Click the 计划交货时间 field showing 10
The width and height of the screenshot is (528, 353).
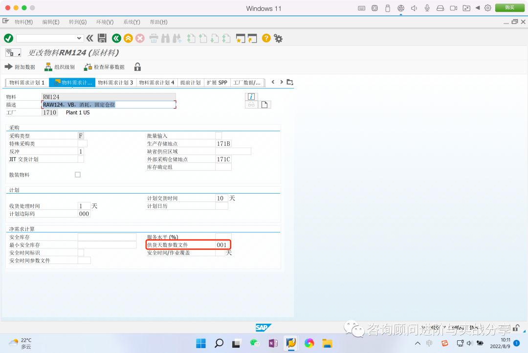221,198
